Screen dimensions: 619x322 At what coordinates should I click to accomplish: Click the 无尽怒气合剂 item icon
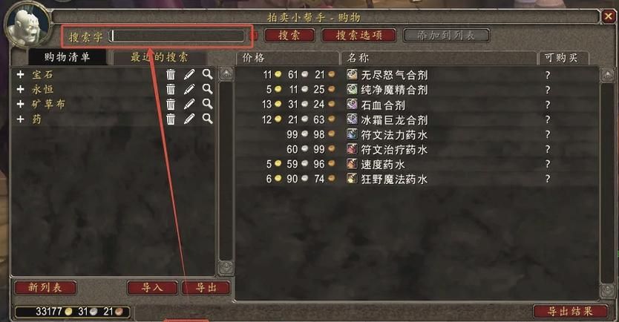click(x=352, y=75)
